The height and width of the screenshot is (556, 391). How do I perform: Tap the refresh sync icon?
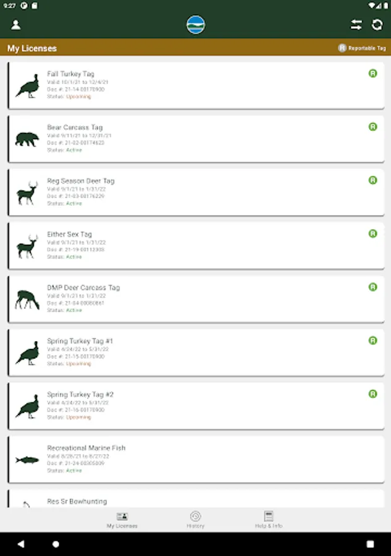pyautogui.click(x=377, y=25)
